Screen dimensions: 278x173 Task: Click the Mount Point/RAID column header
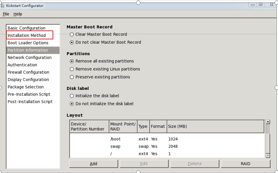[123, 126]
